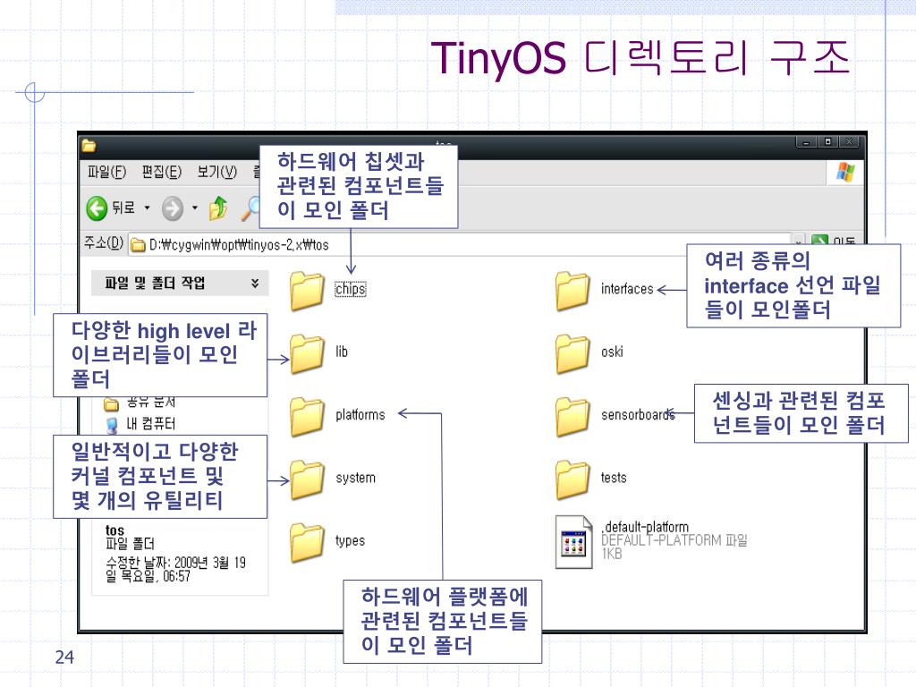The height and width of the screenshot is (687, 916).
Task: Open the address bar dropdown arrow
Action: click(x=798, y=240)
